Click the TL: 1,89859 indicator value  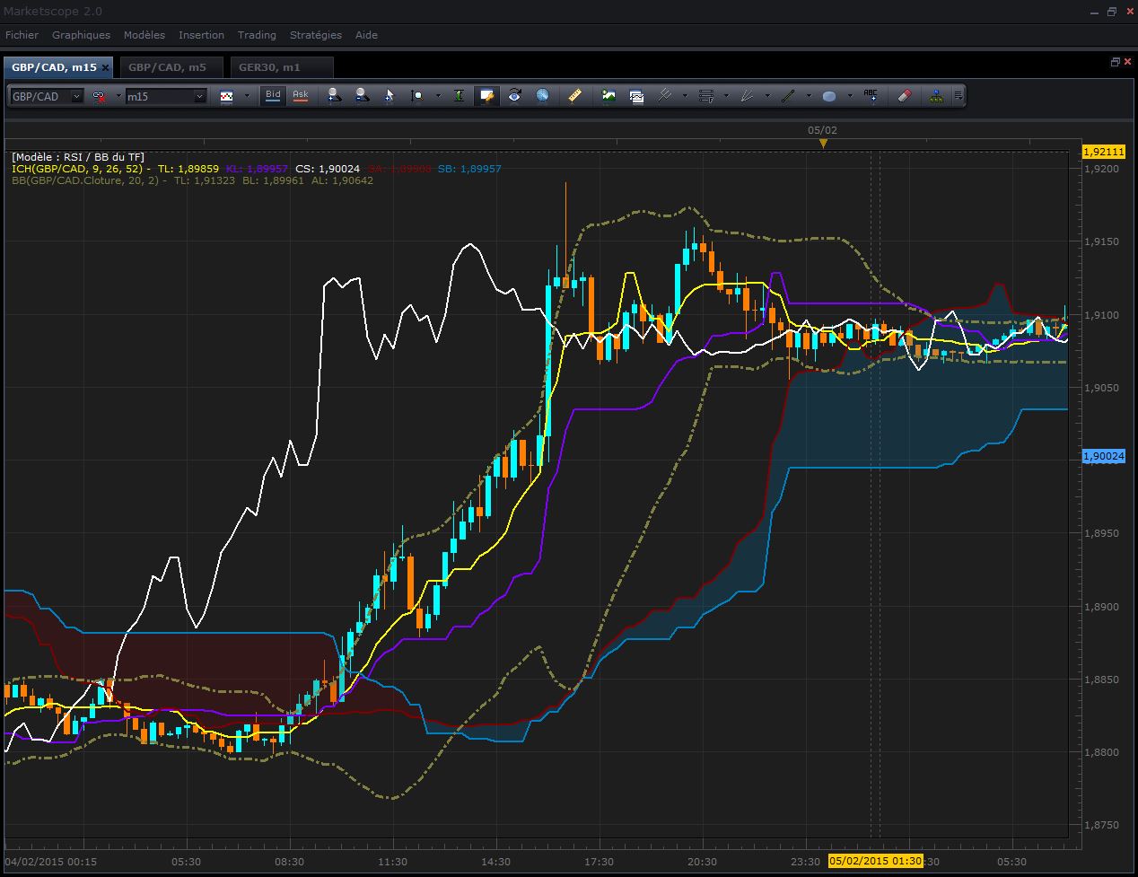pyautogui.click(x=188, y=169)
